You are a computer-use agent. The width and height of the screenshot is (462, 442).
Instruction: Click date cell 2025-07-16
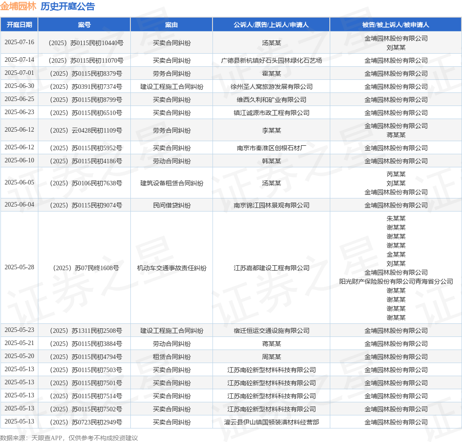pyautogui.click(x=19, y=42)
